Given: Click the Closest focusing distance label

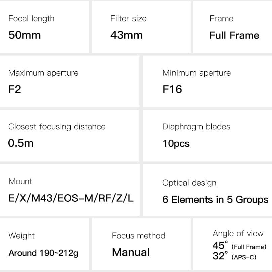Looking at the screenshot, I should [x=57, y=127].
